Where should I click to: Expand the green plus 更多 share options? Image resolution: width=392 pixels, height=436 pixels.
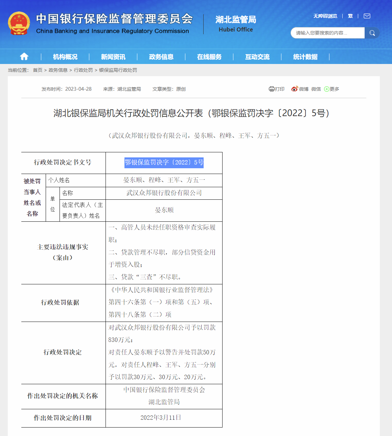(x=331, y=89)
